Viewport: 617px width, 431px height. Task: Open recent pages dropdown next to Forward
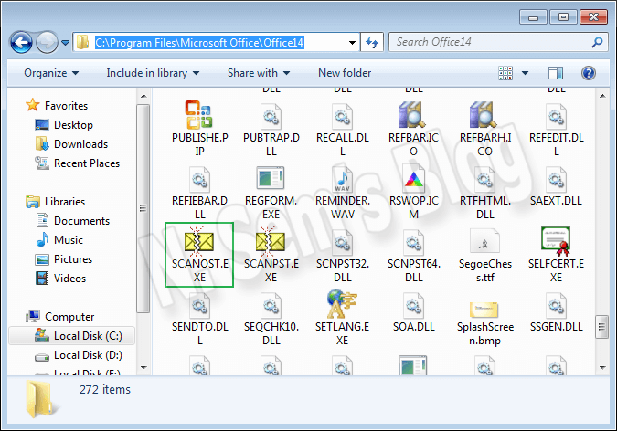[65, 43]
